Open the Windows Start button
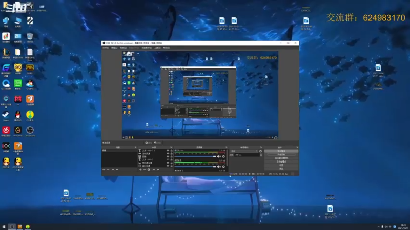The image size is (410, 230). click(x=4, y=227)
